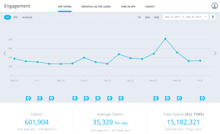Open the user profile avatar icon
This screenshot has width=220, height=134.
215,6
